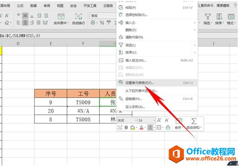
Task: Choose 超链接(H) menu entry
Action: pyautogui.click(x=157, y=99)
